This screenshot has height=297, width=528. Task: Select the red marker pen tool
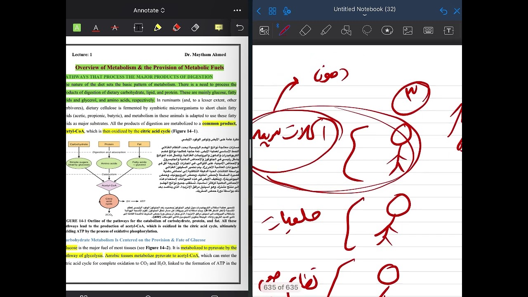(x=177, y=28)
